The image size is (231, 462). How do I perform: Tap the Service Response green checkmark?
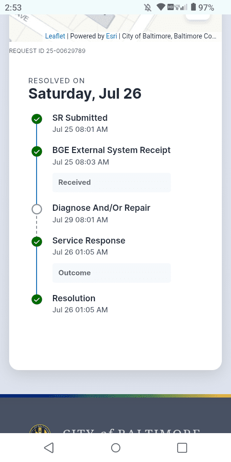click(x=37, y=242)
